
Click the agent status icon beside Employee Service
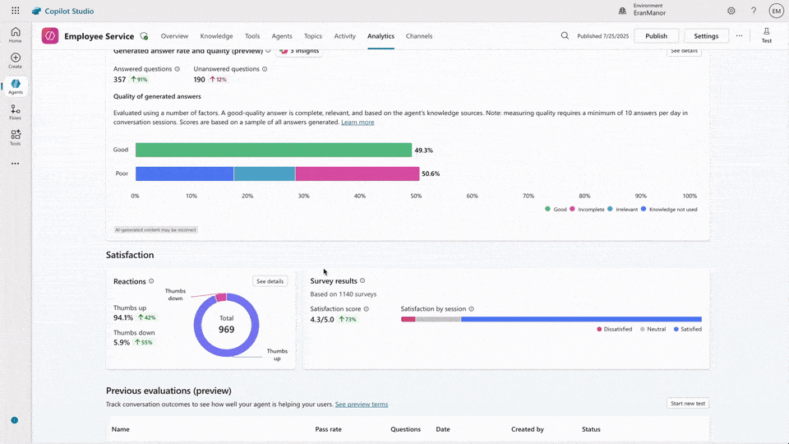tap(145, 36)
